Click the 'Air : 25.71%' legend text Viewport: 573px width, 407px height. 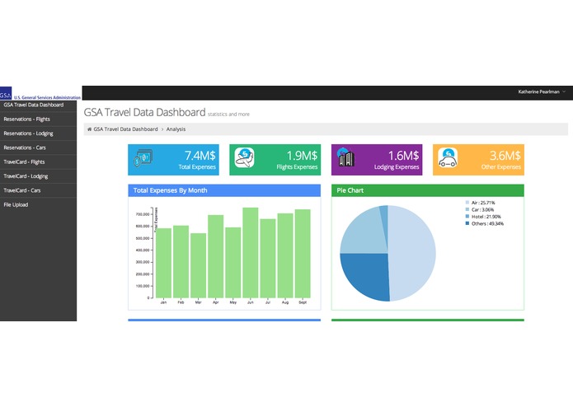pos(483,203)
